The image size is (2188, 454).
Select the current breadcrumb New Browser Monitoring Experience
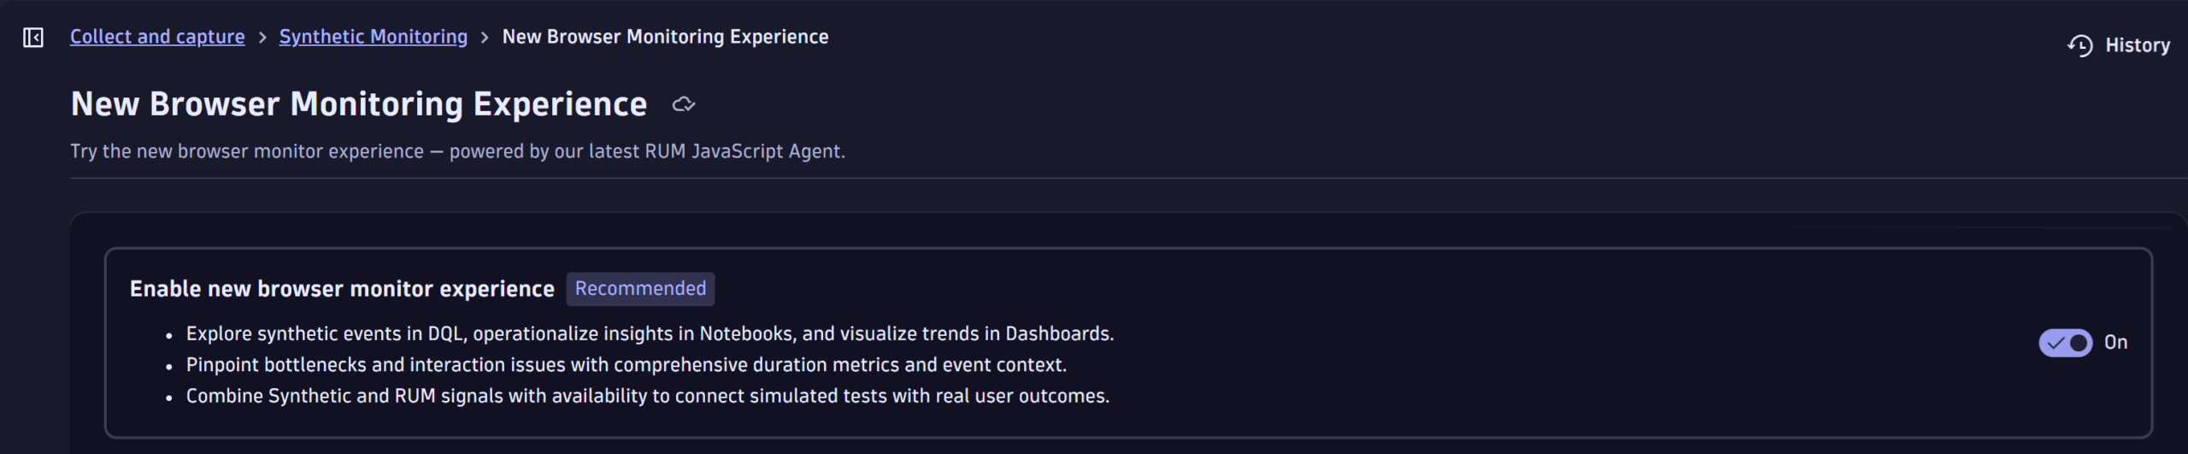point(665,37)
